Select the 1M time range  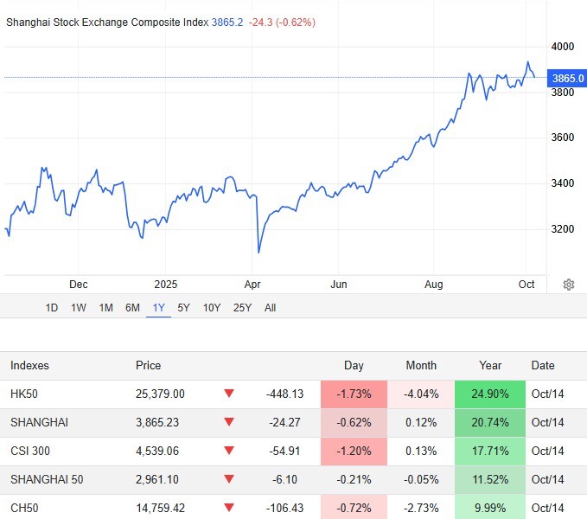[x=105, y=307]
